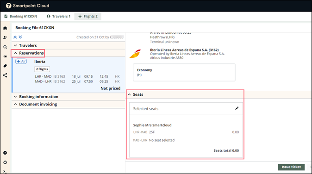Click the Issue ticket button

click(291, 167)
